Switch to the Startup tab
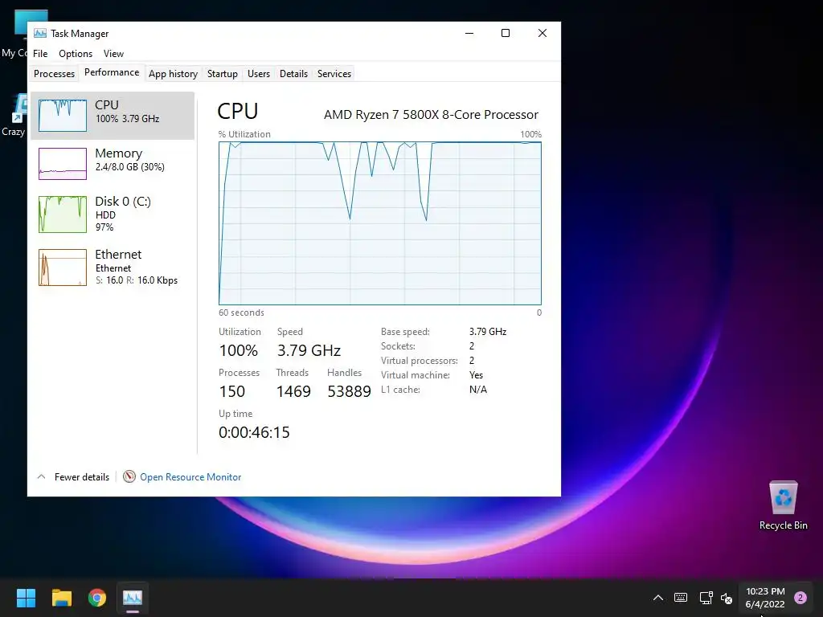 coord(223,73)
